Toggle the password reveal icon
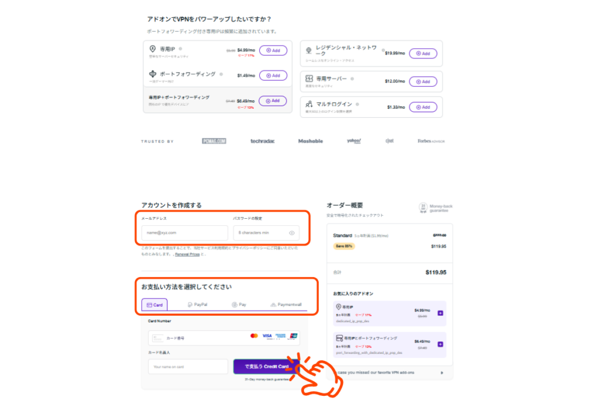This screenshot has width=609, height=406. tap(292, 233)
